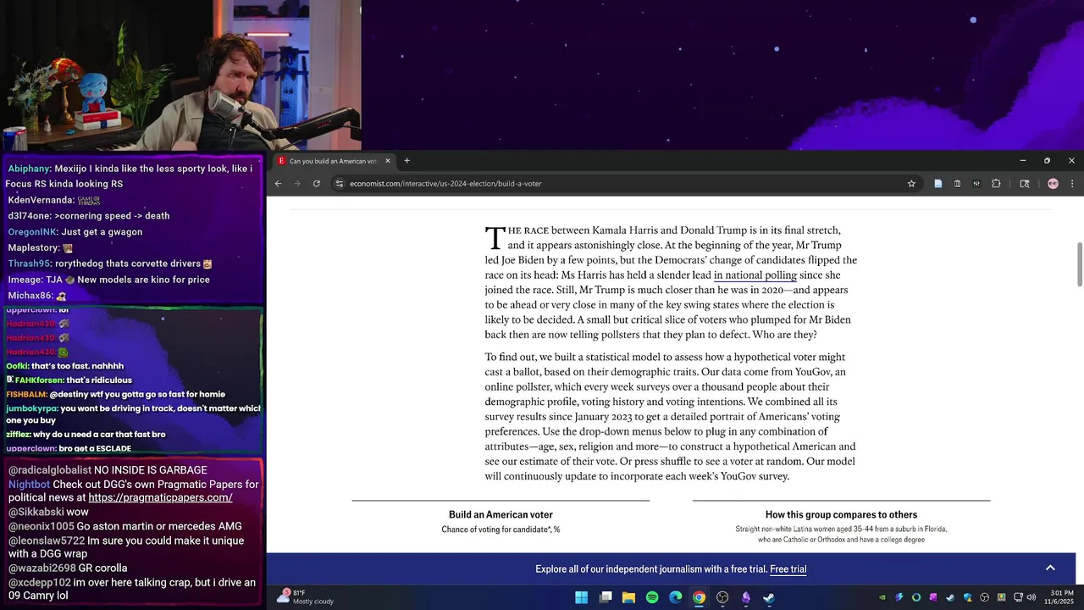
Task: Click username 'OregonINK' in chat
Action: pos(32,232)
